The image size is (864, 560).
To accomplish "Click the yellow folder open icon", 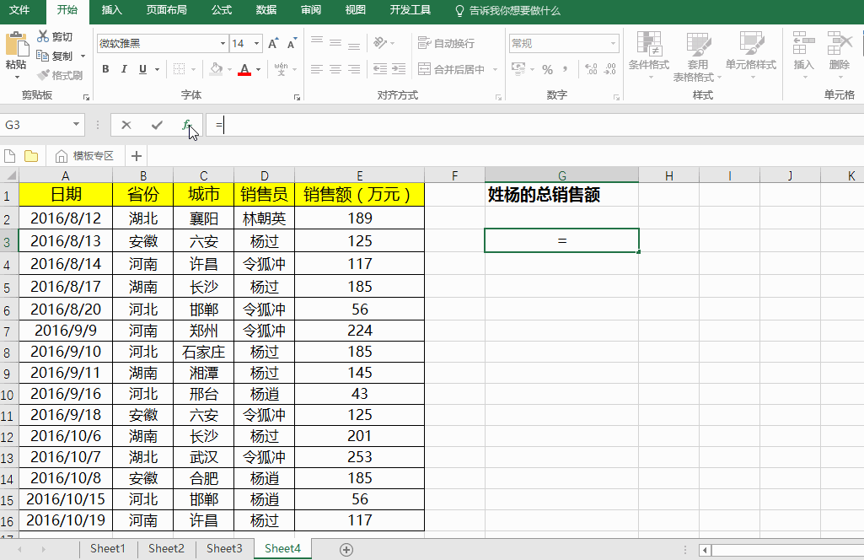I will (x=31, y=156).
